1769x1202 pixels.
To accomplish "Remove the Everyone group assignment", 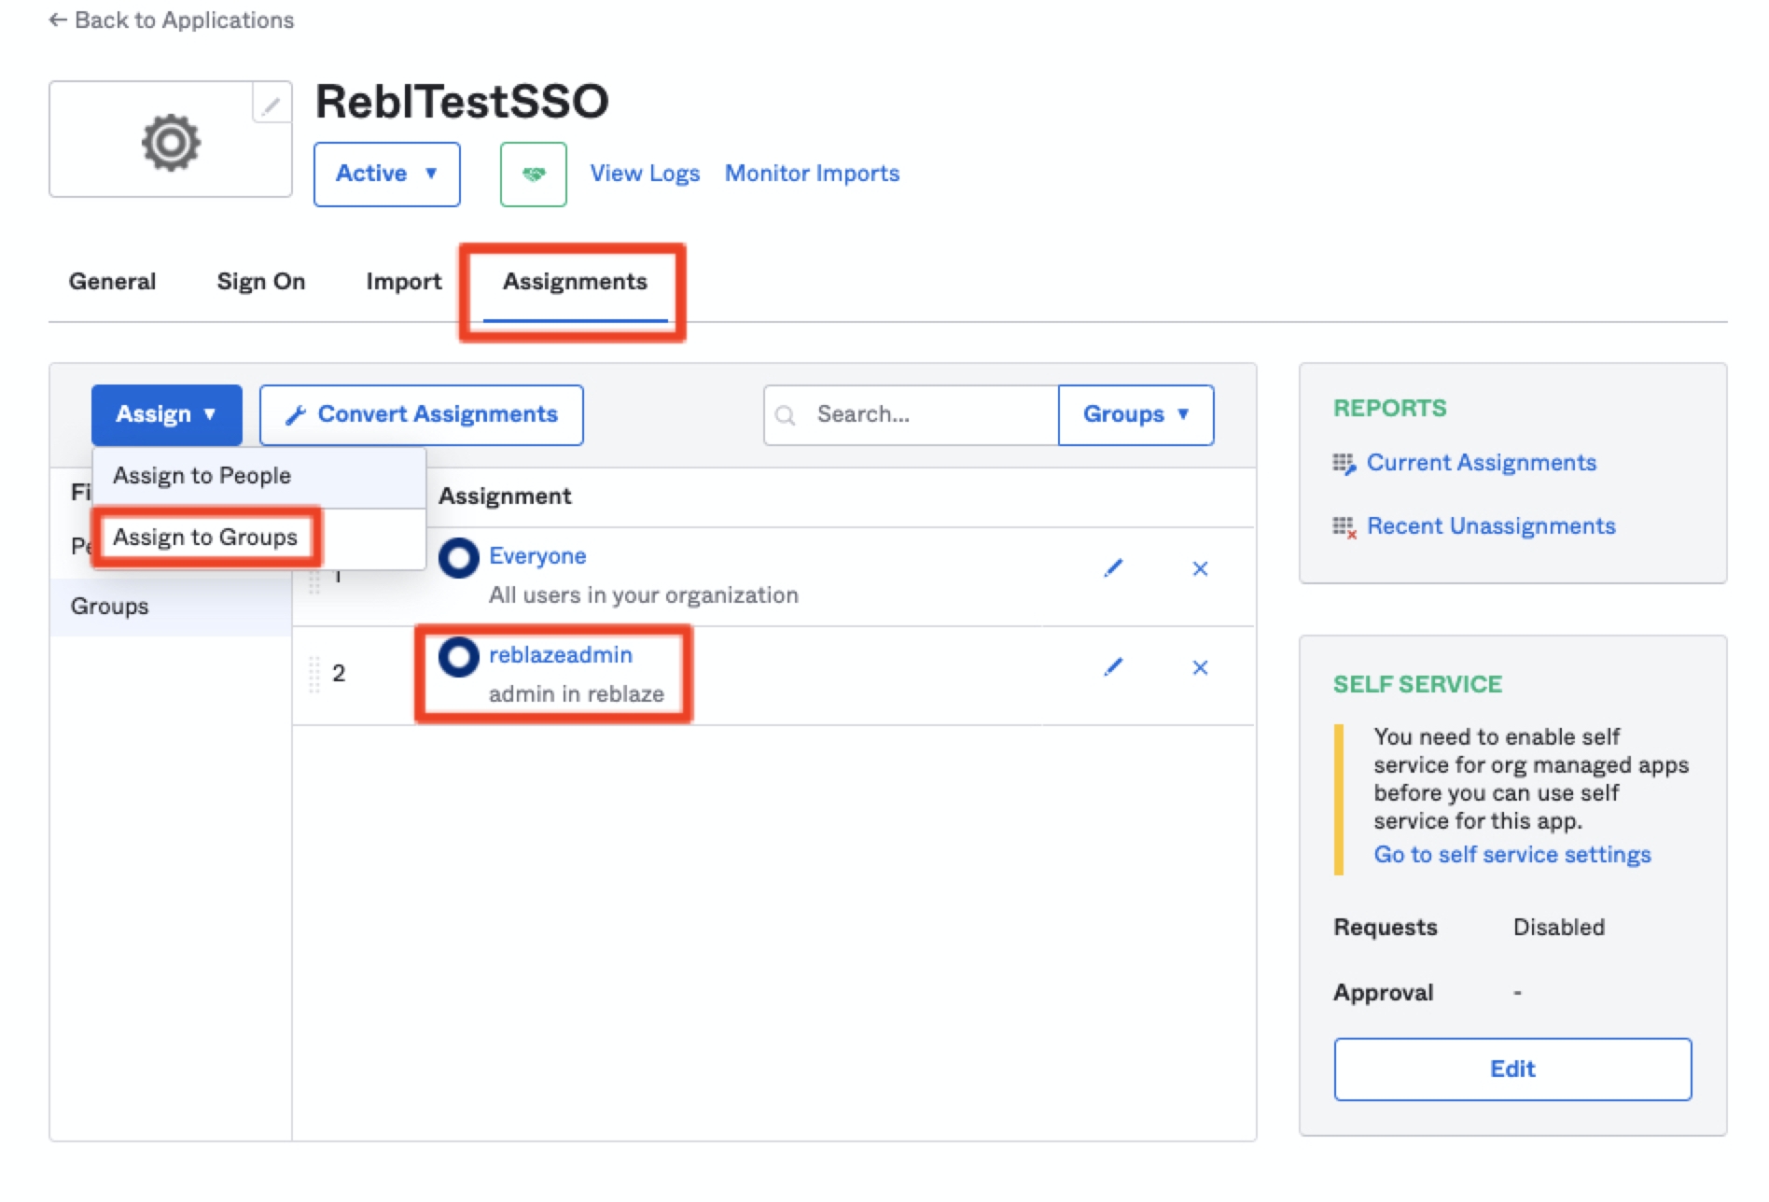I will (x=1200, y=568).
